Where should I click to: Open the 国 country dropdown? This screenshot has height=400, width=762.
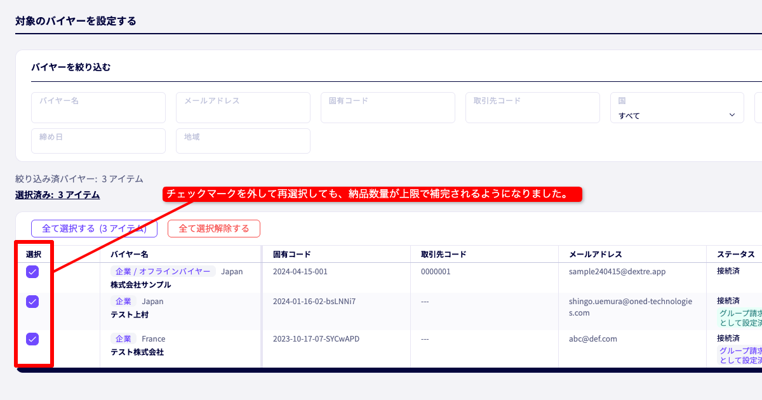tap(677, 108)
